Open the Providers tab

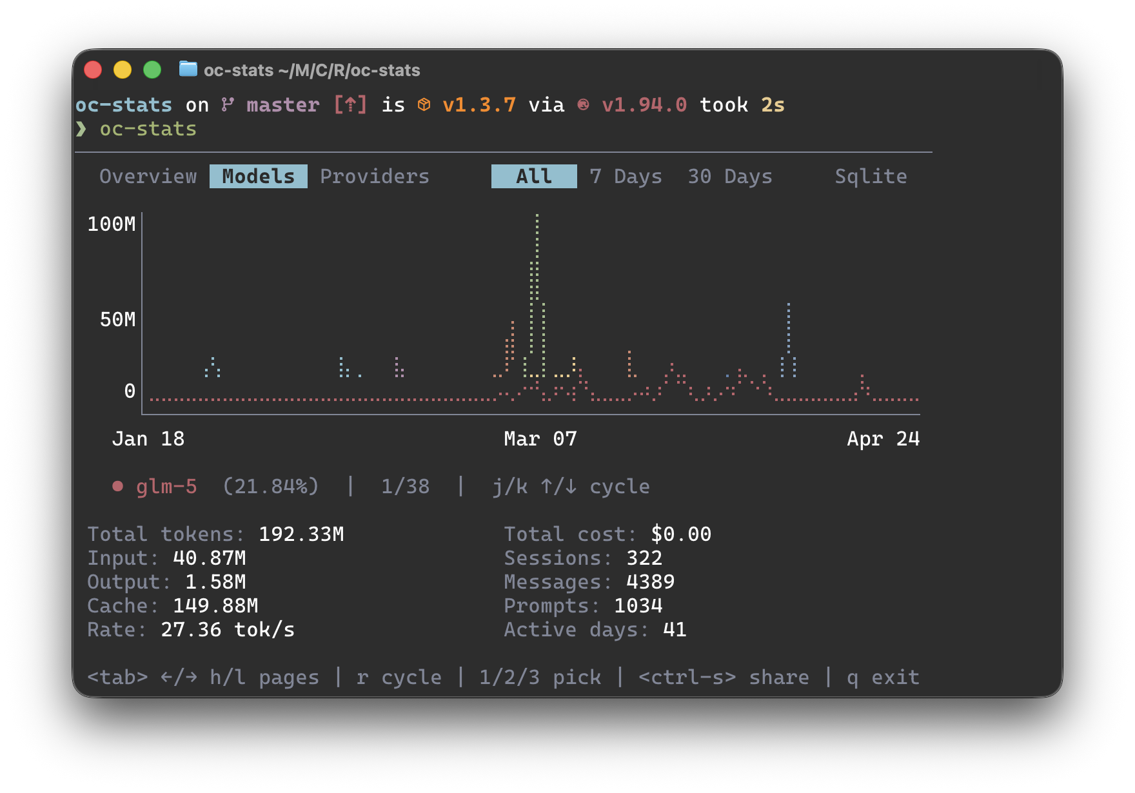click(x=374, y=176)
